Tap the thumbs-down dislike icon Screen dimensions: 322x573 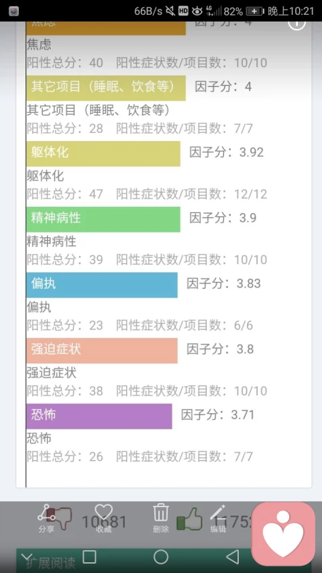[x=61, y=519]
